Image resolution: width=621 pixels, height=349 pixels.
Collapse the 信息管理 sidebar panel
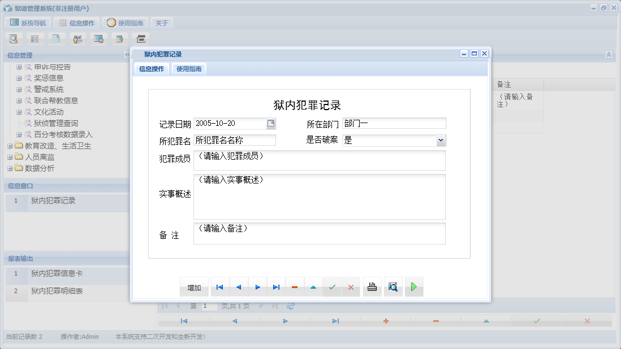pos(126,55)
